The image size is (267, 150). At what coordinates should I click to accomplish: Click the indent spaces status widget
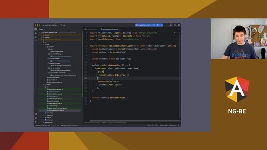[163, 125]
